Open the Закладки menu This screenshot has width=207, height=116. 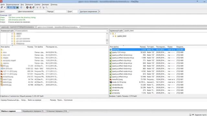[x=45, y=5]
